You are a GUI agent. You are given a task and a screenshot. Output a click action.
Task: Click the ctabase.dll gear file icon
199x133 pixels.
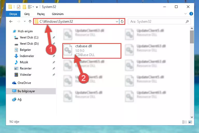[68, 50]
